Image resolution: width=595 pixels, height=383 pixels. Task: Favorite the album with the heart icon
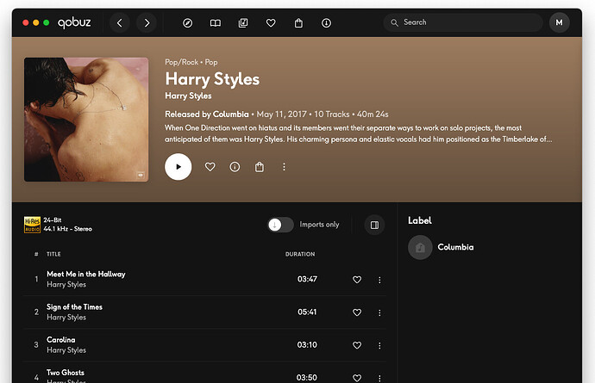(210, 167)
